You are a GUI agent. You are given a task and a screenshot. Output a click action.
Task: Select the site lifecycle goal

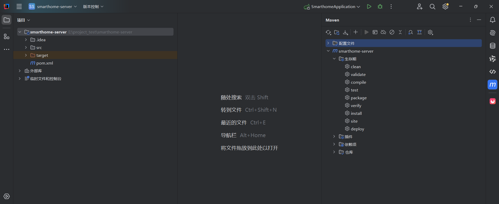351,121
